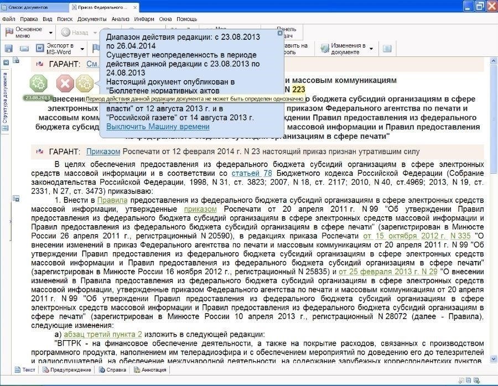Image resolution: width=498 pixels, height=386 pixels.
Task: Click the ГАРАНТ flag icon in top note
Action: coord(40,64)
